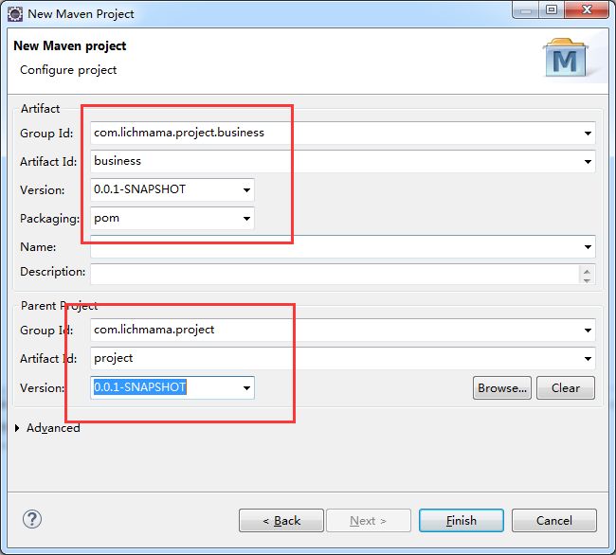Image resolution: width=616 pixels, height=555 pixels.
Task: Open the Name field dropdown arrow
Action: tap(588, 247)
